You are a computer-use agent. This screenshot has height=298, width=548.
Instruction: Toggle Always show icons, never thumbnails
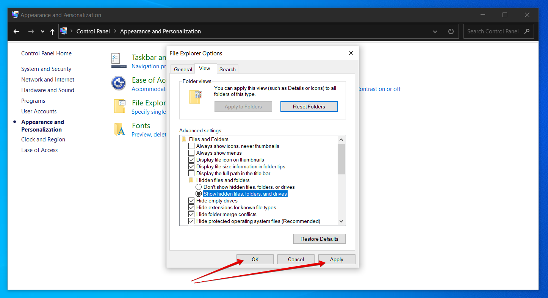191,146
